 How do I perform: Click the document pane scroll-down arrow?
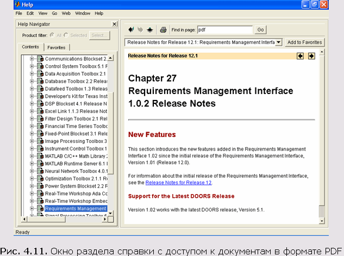322,221
